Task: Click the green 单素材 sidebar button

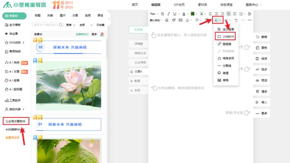Action: (x=14, y=16)
